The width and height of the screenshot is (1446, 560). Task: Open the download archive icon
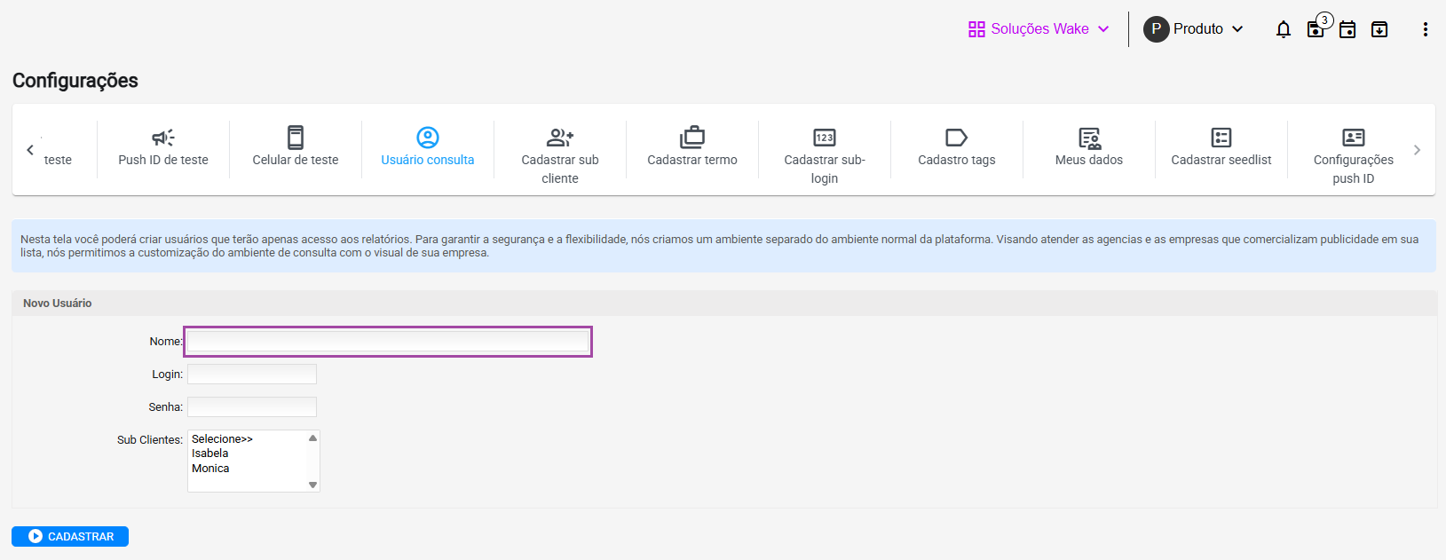(x=1379, y=29)
